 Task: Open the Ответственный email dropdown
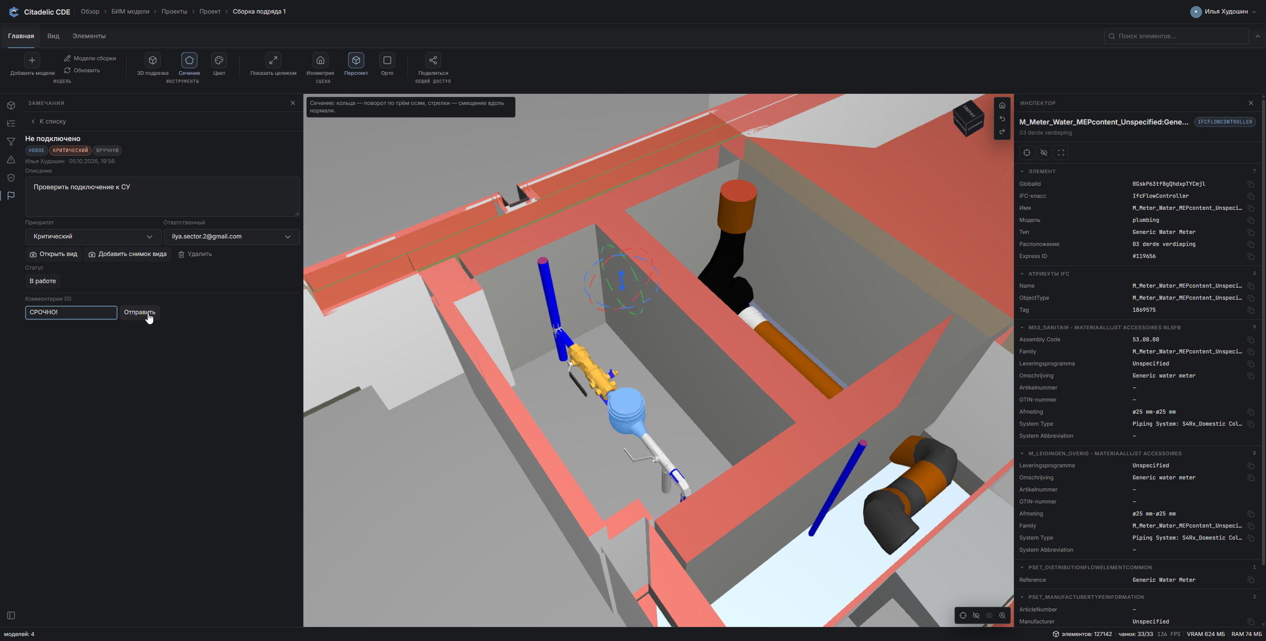pos(232,236)
